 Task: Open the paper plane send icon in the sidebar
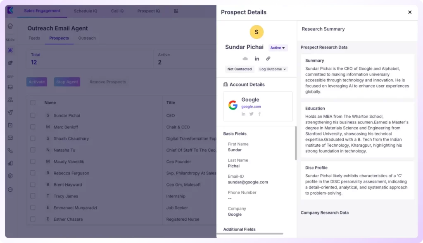[x=10, y=112]
